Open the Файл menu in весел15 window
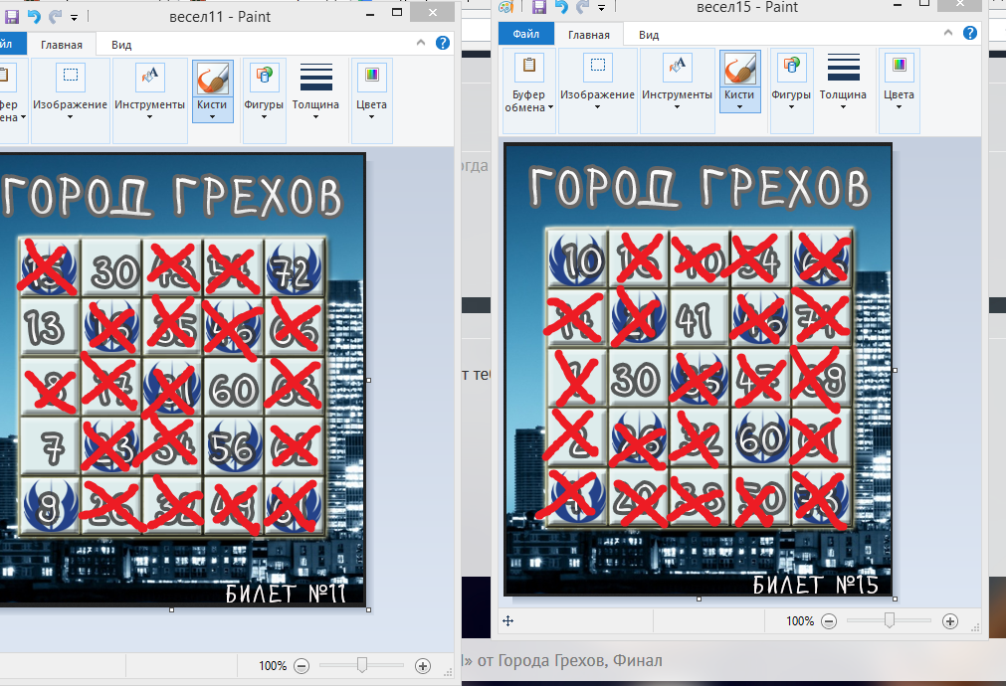1006x686 pixels. (525, 35)
